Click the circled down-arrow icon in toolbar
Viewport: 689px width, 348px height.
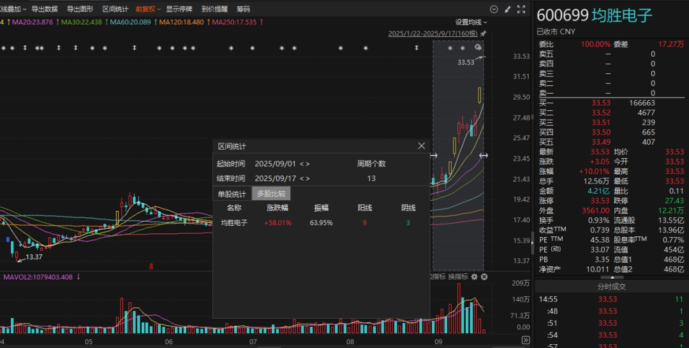tap(494, 9)
